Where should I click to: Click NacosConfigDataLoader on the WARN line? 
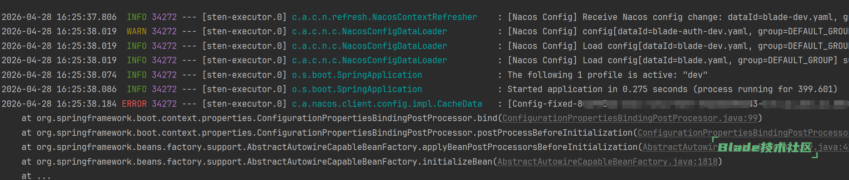click(x=369, y=31)
